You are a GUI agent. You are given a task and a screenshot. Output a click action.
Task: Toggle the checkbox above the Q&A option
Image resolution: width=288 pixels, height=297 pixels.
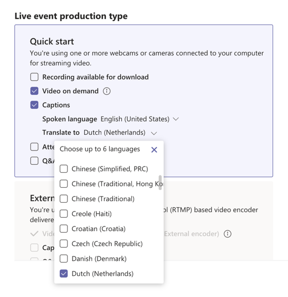point(34,147)
